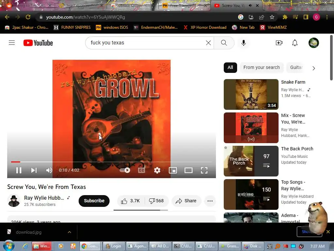Open Chrome three-dot menu
The height and width of the screenshot is (251, 334).
click(x=327, y=17)
